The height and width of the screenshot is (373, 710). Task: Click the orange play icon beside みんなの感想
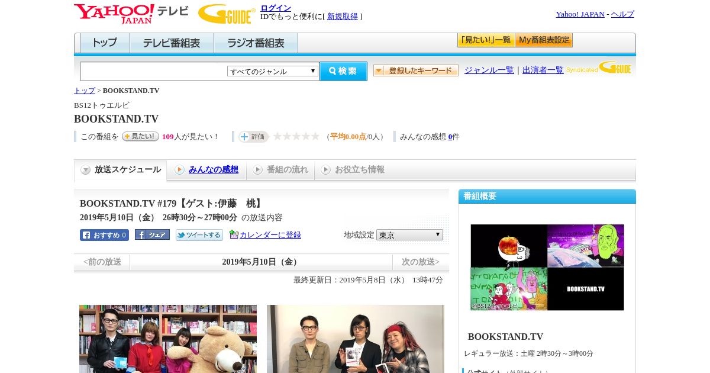pos(180,170)
